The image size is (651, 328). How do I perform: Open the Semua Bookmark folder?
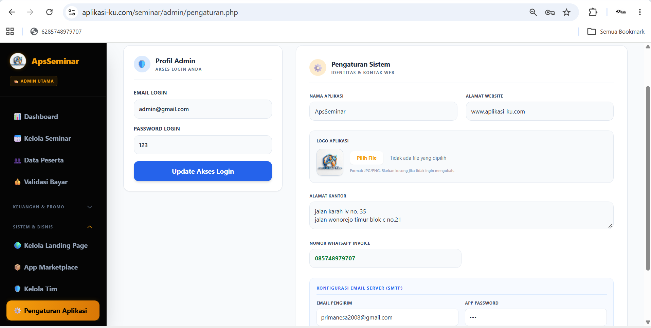[616, 32]
